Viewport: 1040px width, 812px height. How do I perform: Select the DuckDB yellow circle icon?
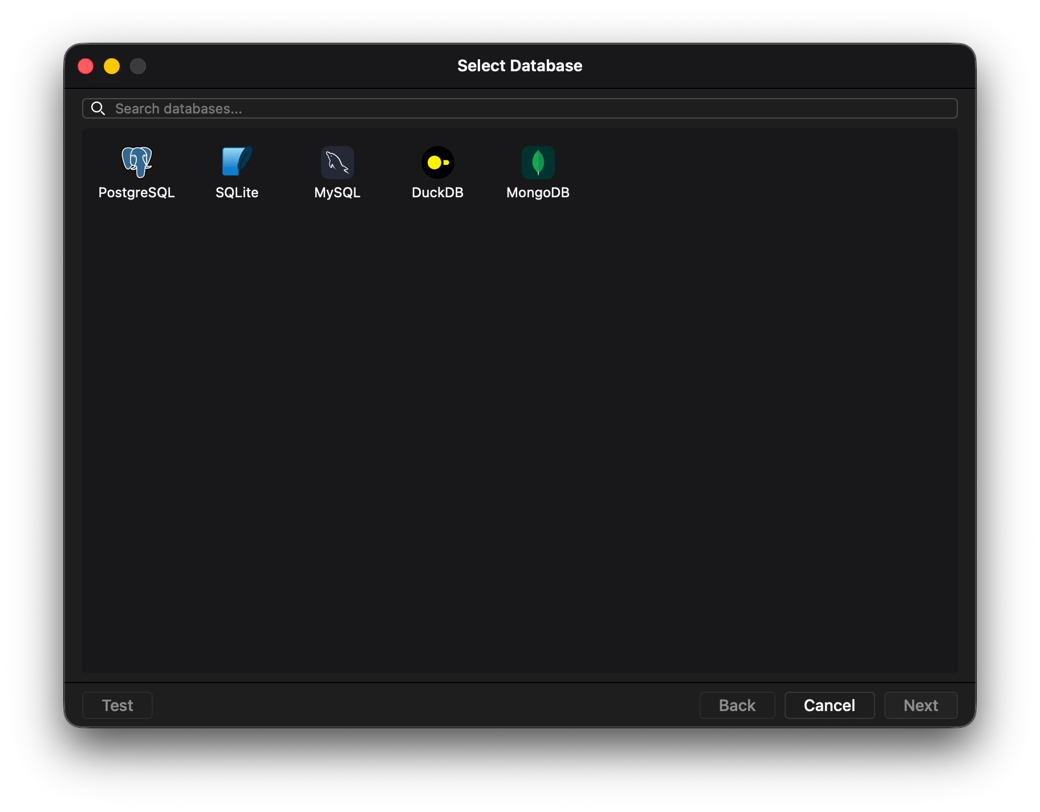tap(437, 163)
